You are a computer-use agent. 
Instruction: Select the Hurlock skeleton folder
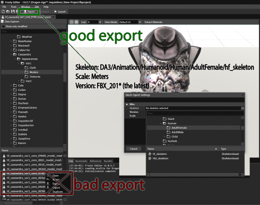(x=170, y=141)
